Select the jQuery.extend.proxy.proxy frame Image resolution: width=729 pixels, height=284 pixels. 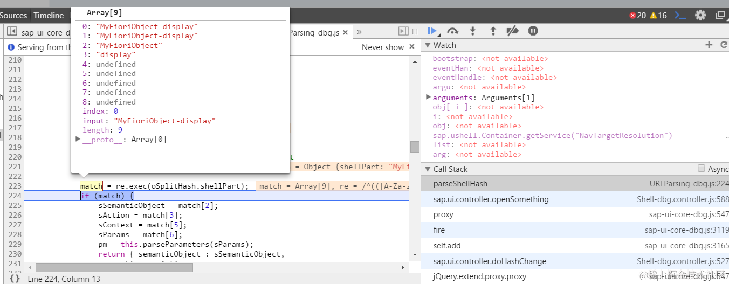pos(575,276)
